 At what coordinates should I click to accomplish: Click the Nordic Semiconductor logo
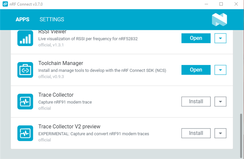220,19
